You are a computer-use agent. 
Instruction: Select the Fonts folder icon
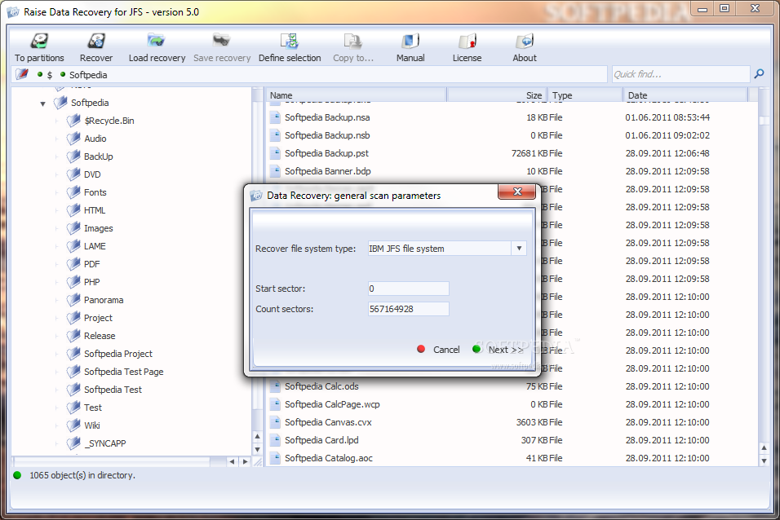[73, 192]
